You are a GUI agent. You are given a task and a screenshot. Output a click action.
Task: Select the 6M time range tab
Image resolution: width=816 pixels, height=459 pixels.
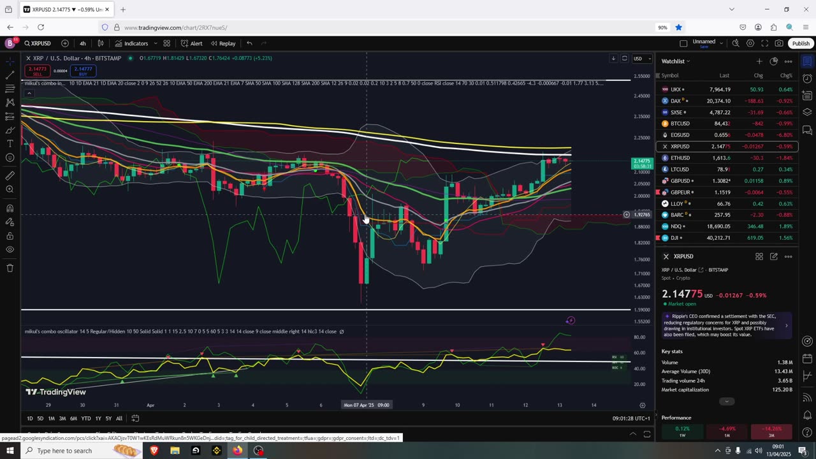[x=73, y=418]
